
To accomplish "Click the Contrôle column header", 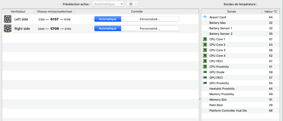I will 137,11.
